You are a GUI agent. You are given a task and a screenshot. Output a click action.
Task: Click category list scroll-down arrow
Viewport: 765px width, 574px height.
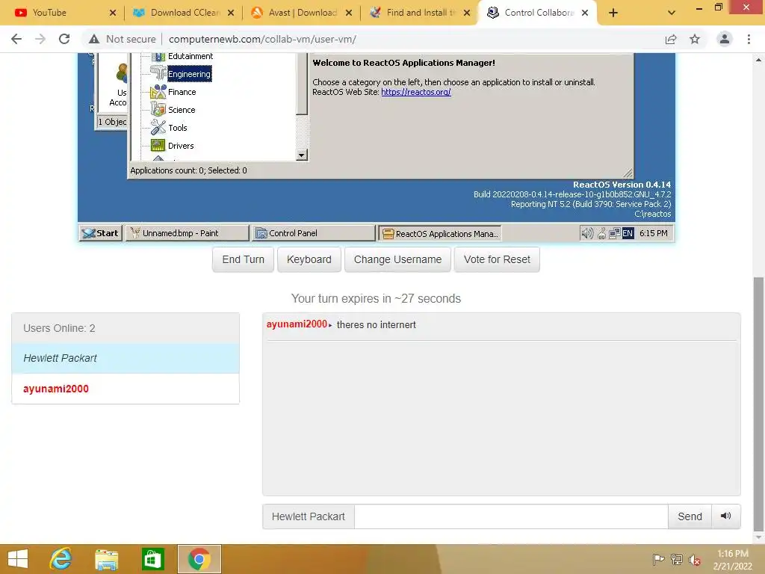click(x=302, y=155)
